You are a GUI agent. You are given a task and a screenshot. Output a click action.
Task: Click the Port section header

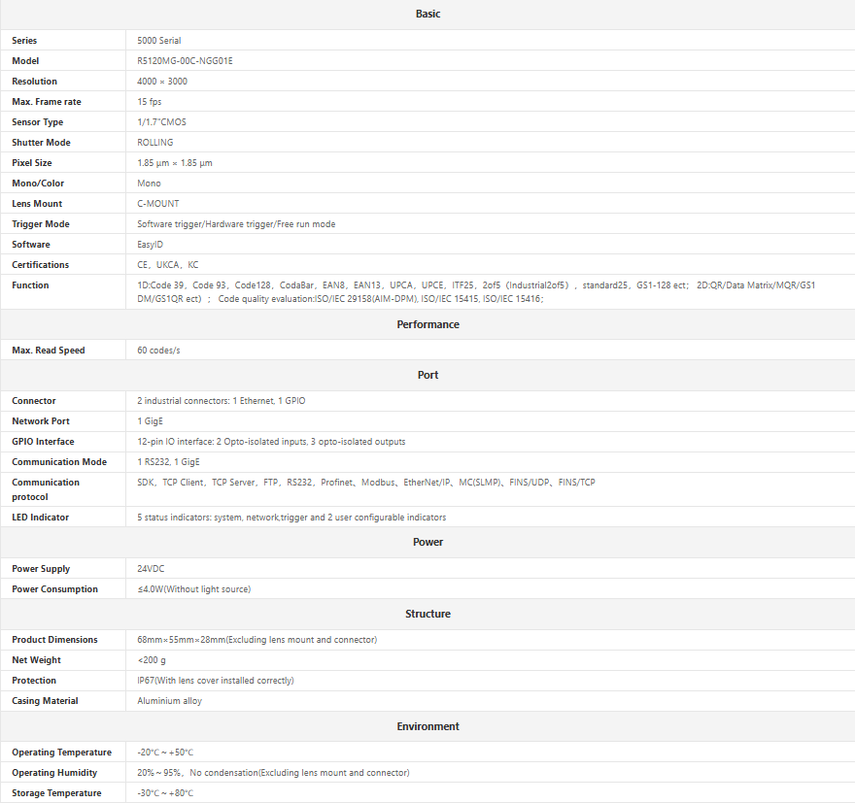[427, 375]
